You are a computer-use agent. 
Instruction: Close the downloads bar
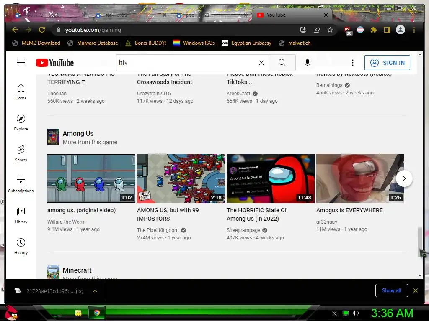(x=416, y=290)
